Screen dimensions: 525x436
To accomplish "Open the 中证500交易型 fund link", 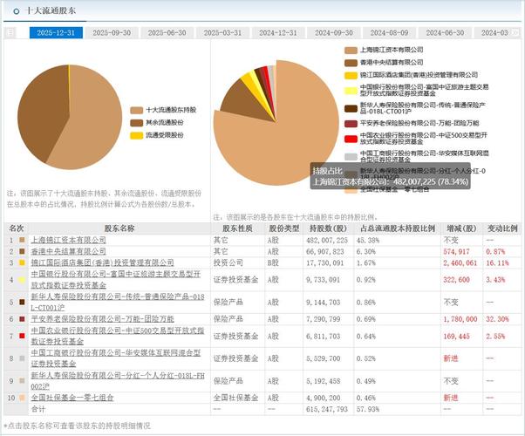I will 118,336.
